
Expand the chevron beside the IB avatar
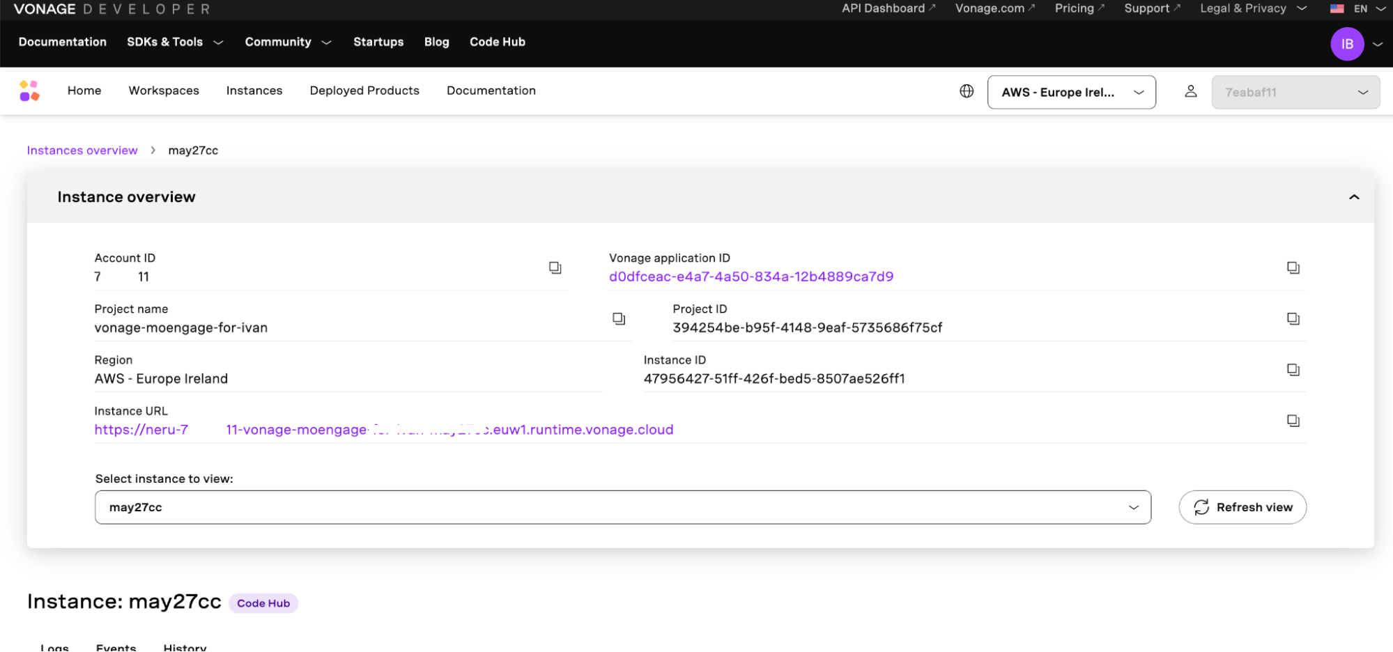1378,44
